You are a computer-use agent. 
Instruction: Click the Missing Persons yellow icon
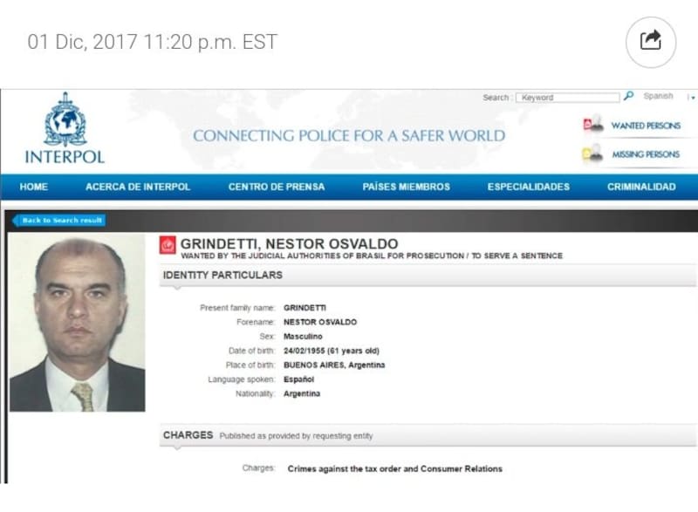[592, 154]
